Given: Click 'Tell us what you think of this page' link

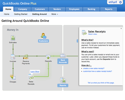Looking at the screenshot, I should (101, 83).
